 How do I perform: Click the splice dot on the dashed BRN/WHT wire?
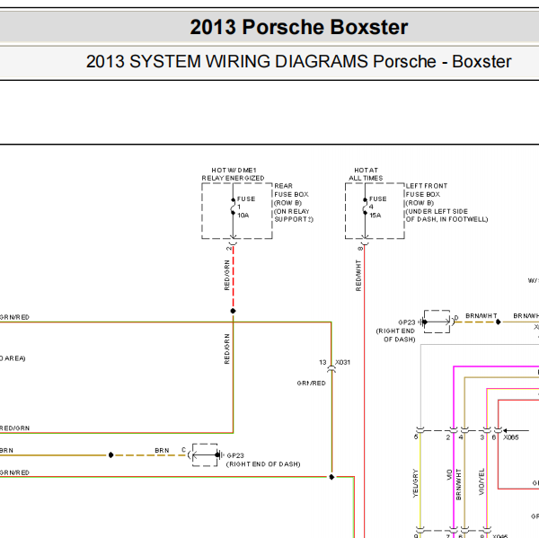tap(498, 322)
